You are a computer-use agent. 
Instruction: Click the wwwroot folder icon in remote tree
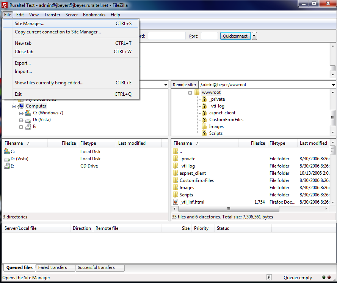(197, 92)
